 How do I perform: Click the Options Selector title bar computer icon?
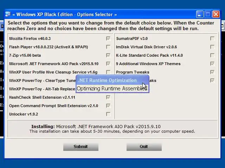8,14
